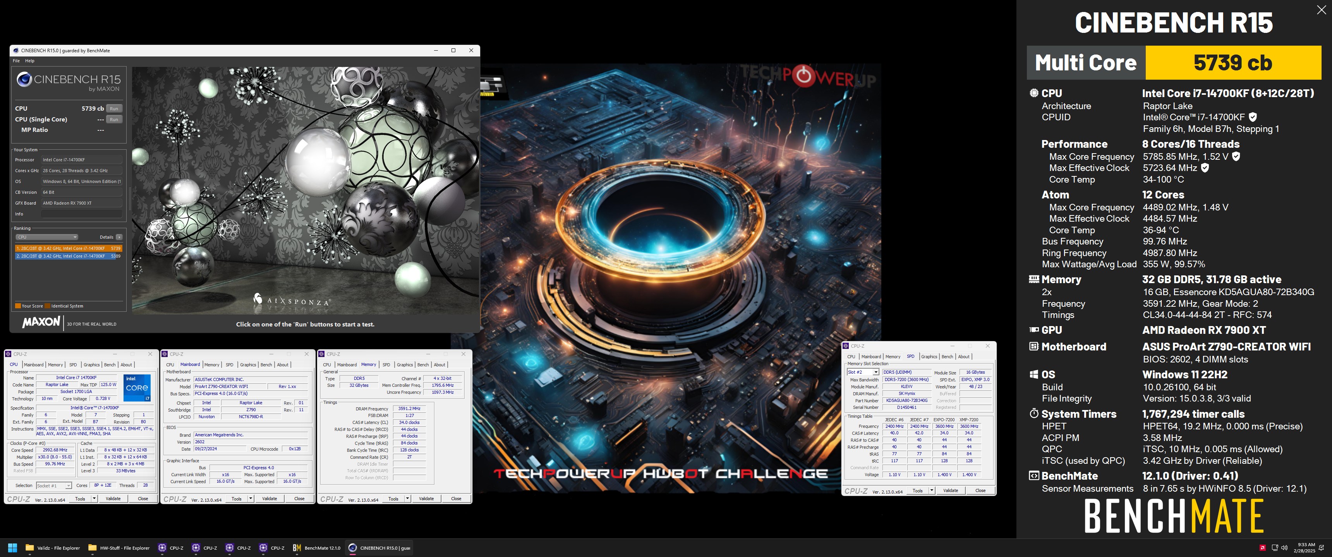Click Close in the CPU-Z Mainboard window
The image size is (1332, 557).
299,499
